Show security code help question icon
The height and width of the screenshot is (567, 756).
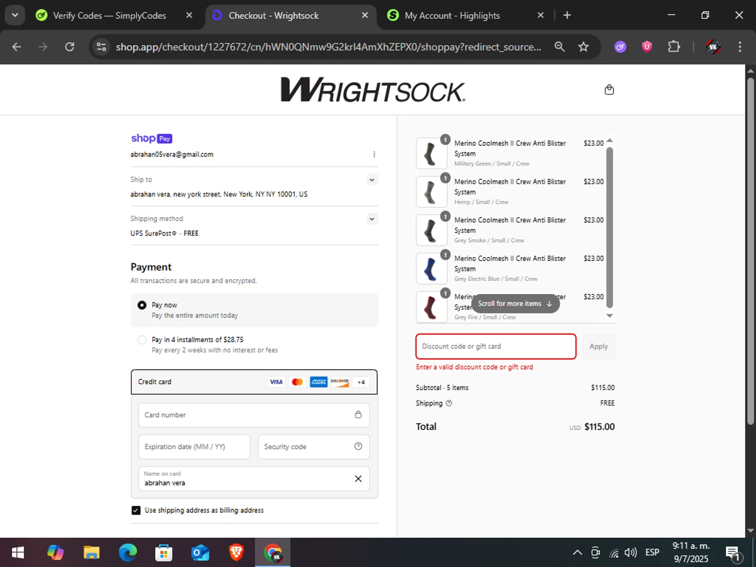pos(358,446)
